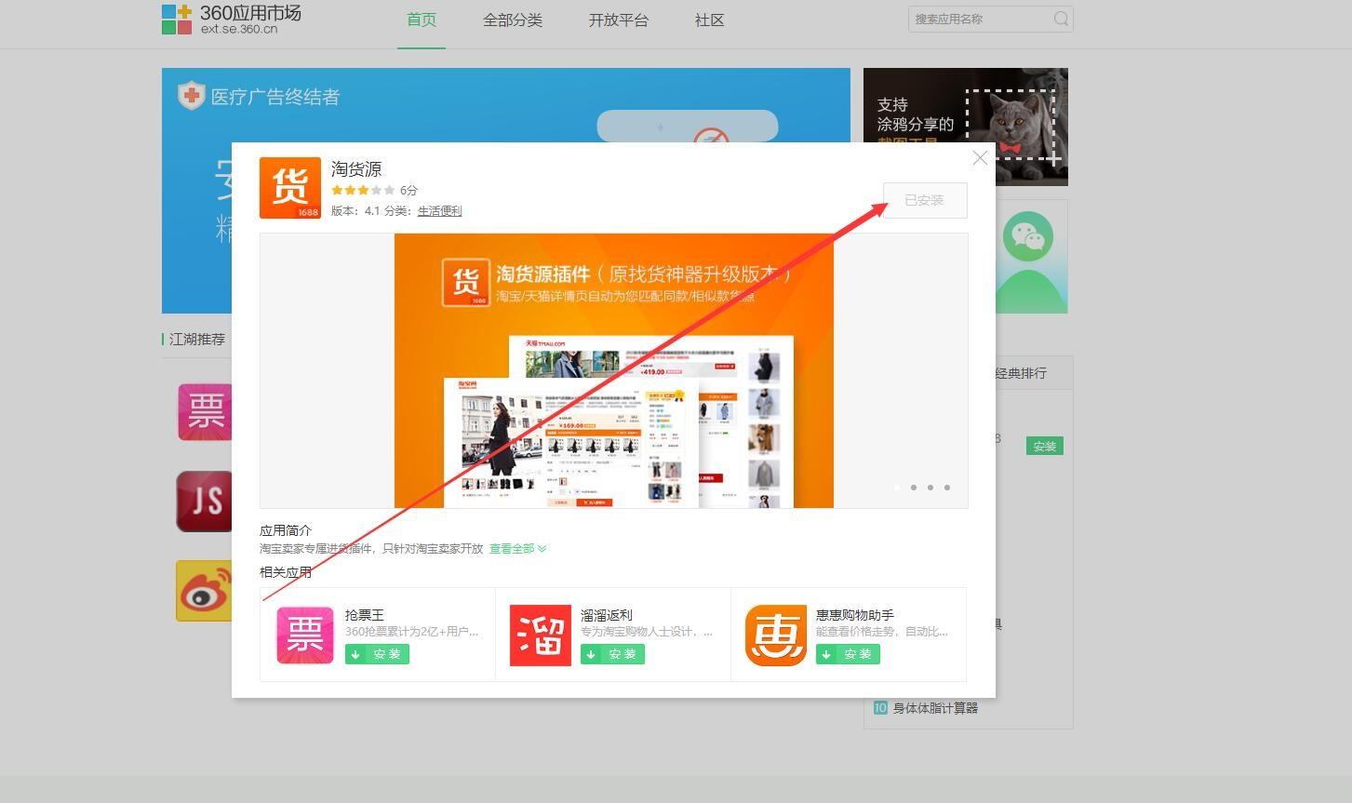Image resolution: width=1352 pixels, height=803 pixels.
Task: Click the Weibo icon on left
Action: [204, 591]
